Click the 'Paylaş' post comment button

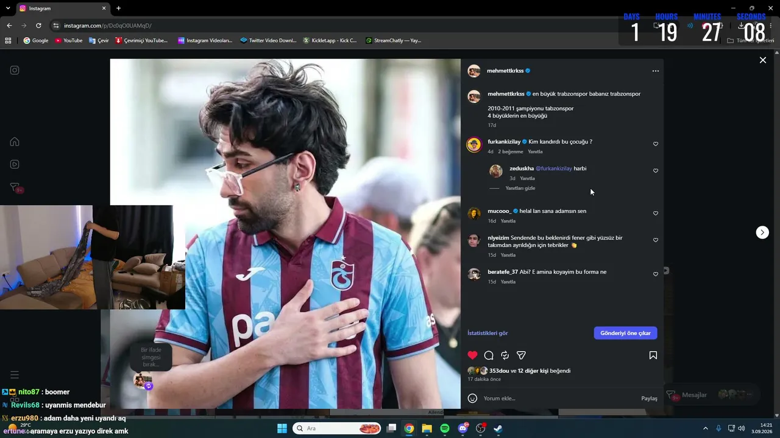tap(649, 398)
